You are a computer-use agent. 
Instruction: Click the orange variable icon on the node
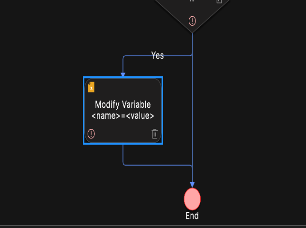click(91, 87)
